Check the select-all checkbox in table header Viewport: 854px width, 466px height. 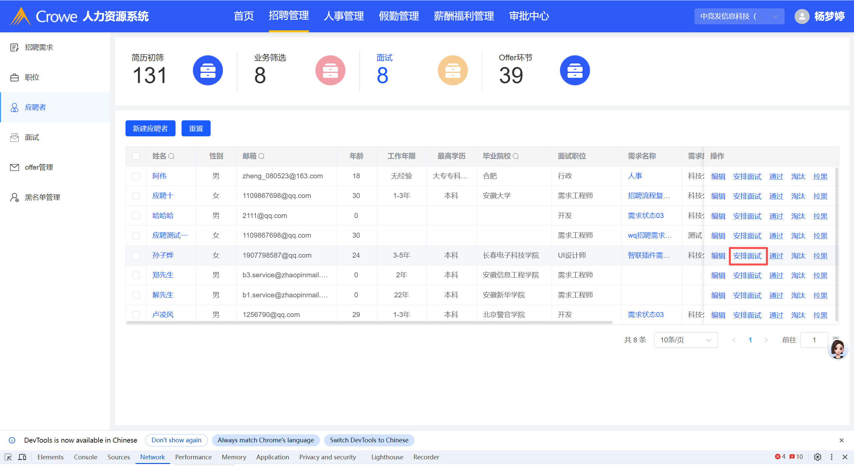click(136, 156)
